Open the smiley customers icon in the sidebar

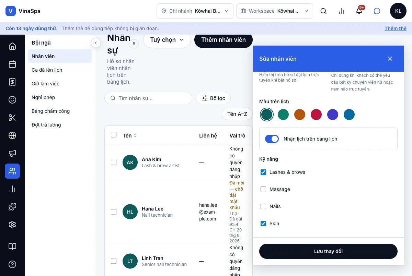[12, 100]
